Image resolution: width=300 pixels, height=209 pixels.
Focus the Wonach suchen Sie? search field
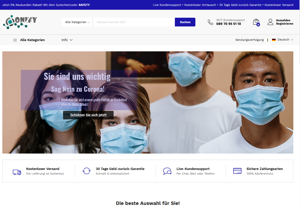tap(134, 22)
